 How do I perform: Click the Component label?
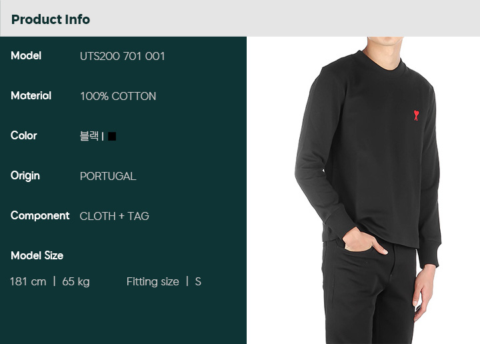click(40, 216)
